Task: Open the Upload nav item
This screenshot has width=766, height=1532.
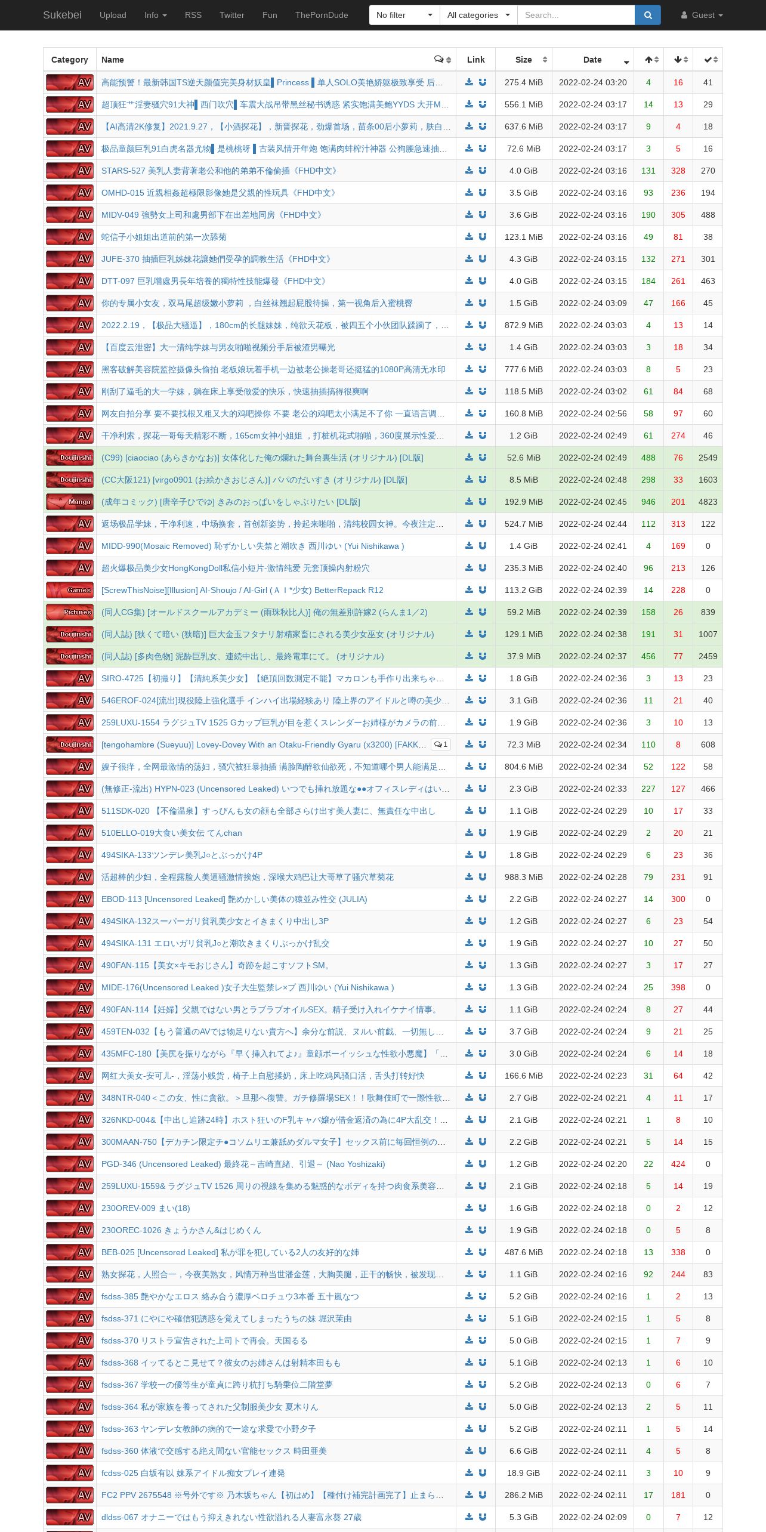Action: click(x=113, y=15)
